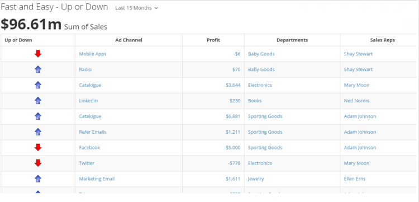Open the Mobile Apps ad channel link
The height and width of the screenshot is (202, 419).
[x=92, y=54]
